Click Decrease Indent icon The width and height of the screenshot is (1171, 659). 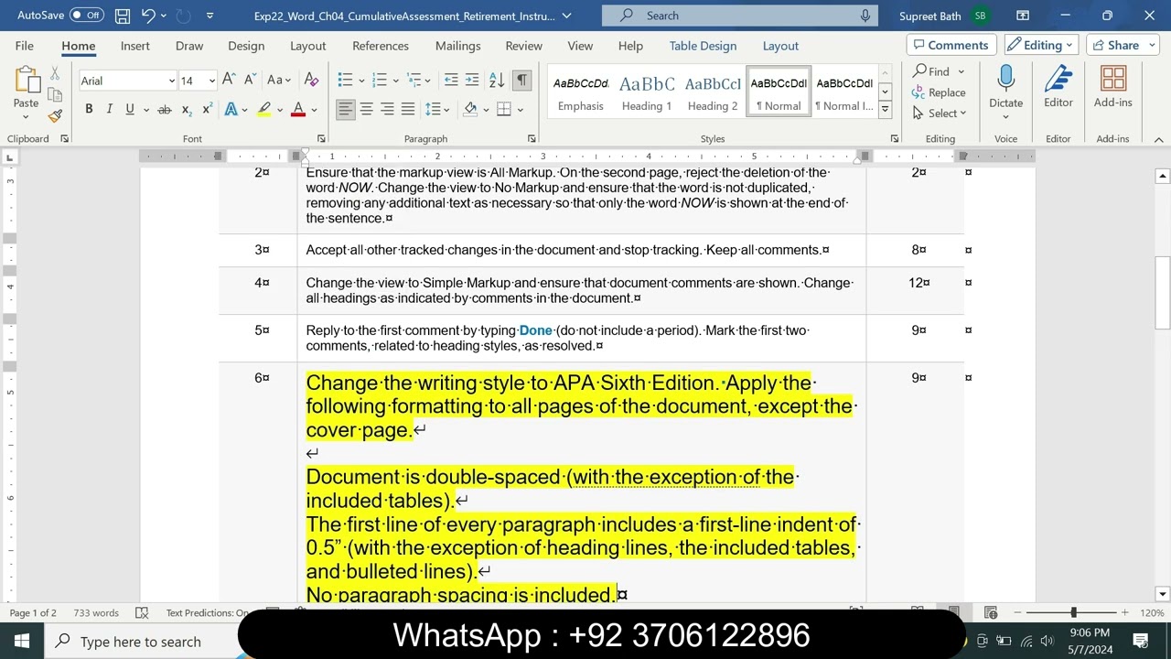click(450, 81)
